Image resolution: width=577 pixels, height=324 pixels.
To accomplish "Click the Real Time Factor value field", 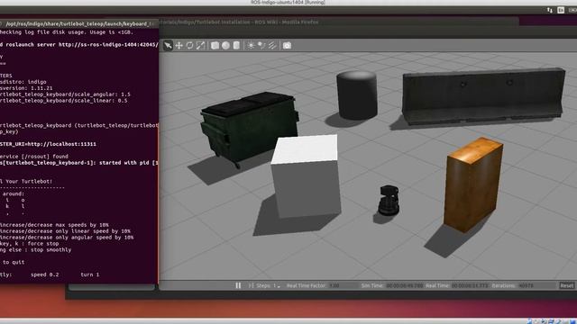I will tap(343, 285).
